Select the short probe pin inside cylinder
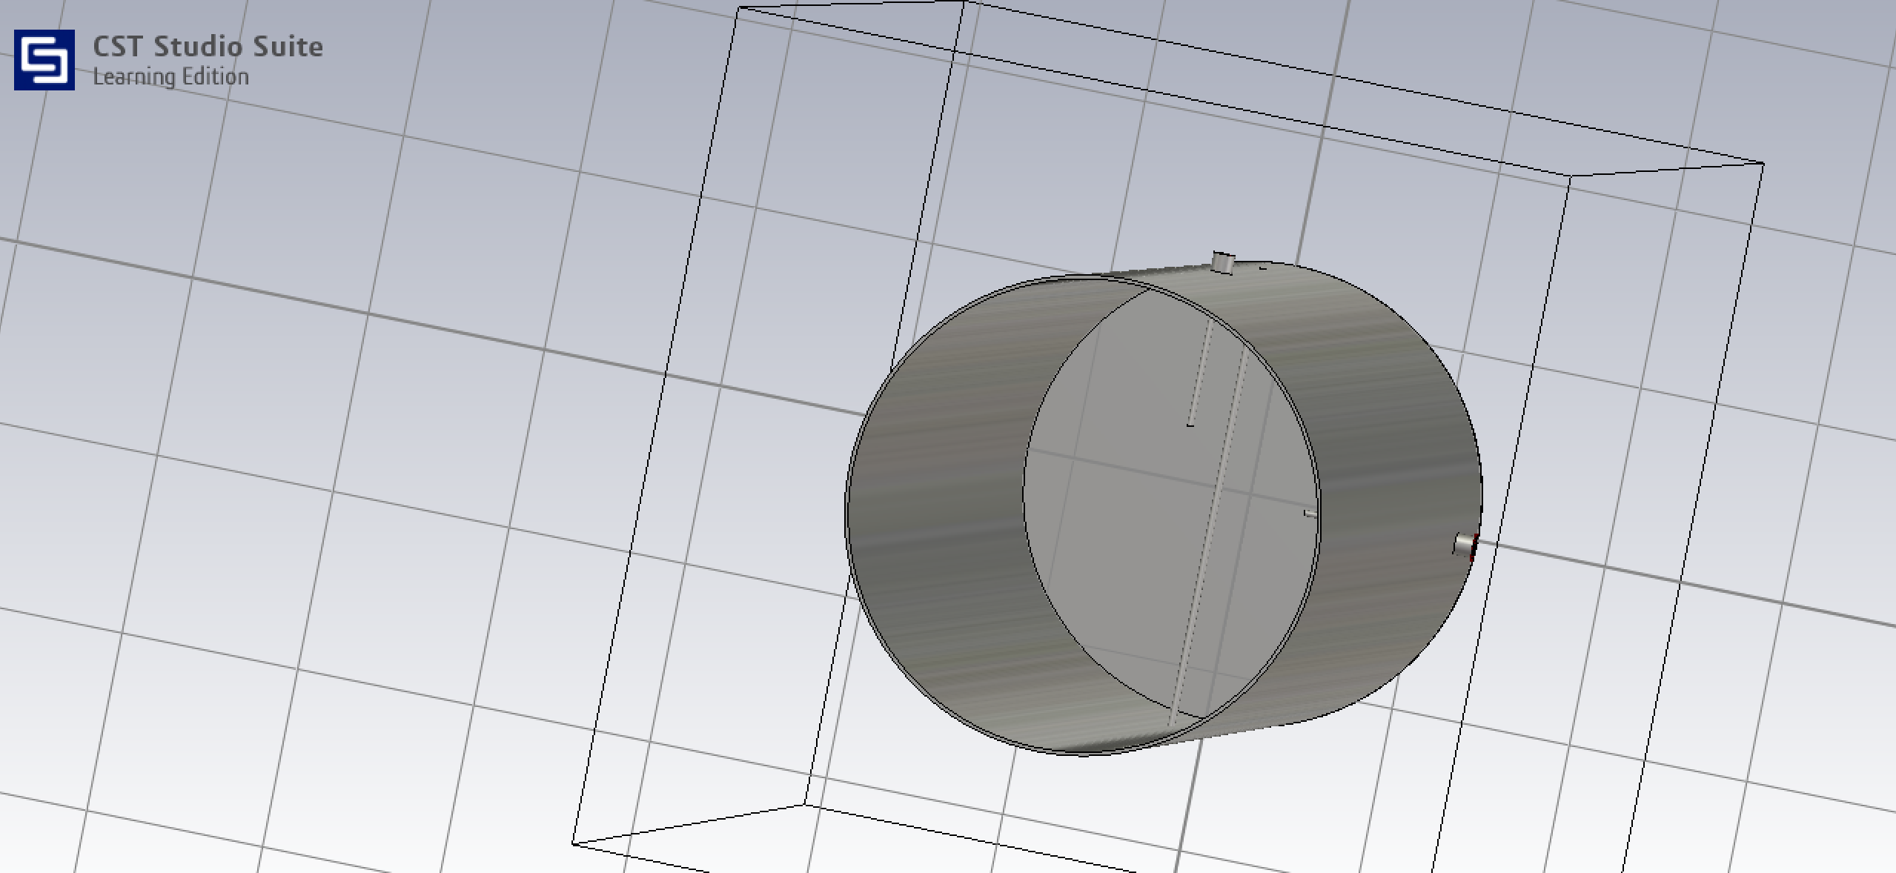The width and height of the screenshot is (1896, 873). point(1201,371)
